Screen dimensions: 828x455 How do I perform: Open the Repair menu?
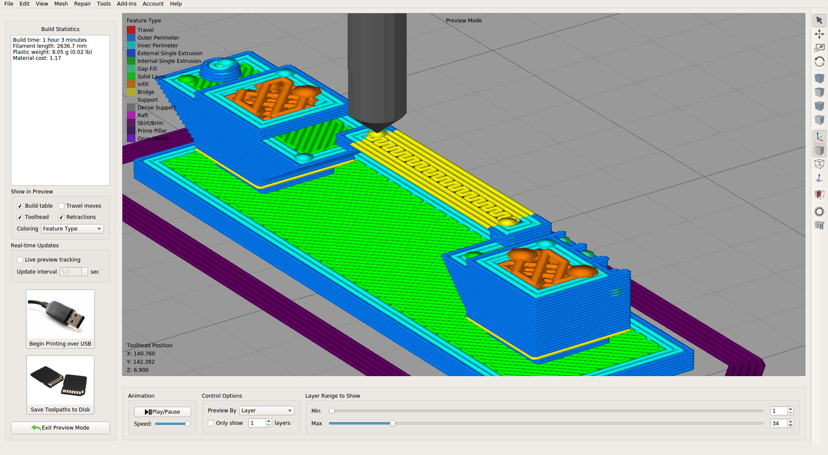tap(82, 4)
